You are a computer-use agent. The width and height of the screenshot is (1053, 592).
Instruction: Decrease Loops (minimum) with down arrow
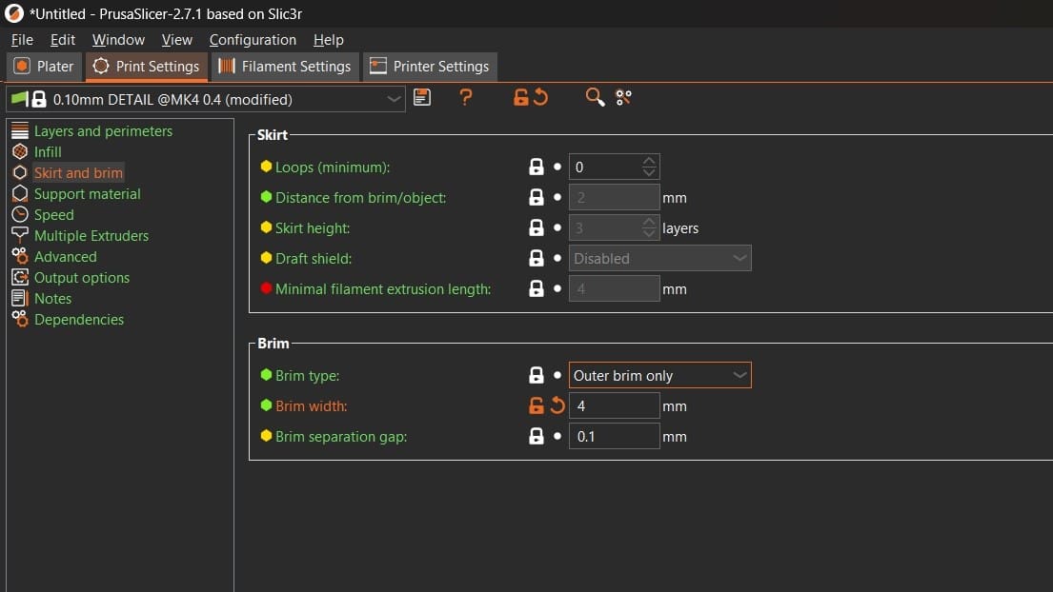(x=649, y=172)
